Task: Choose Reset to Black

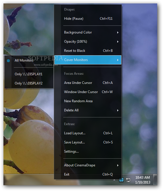Action: click(x=88, y=51)
